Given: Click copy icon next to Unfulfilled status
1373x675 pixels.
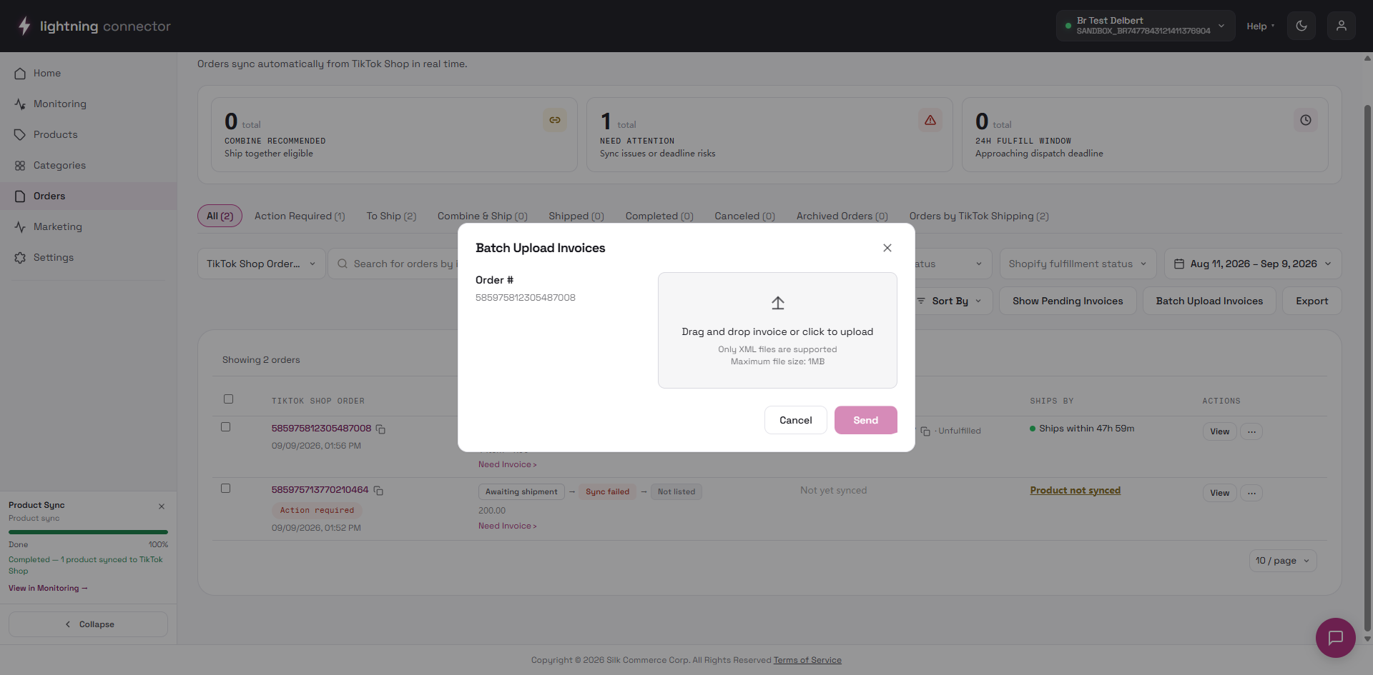Looking at the screenshot, I should 925,431.
